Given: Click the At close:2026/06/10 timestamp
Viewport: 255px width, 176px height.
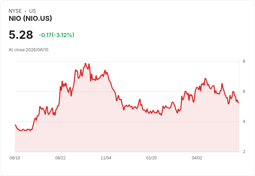Looking at the screenshot, I should click(28, 50).
